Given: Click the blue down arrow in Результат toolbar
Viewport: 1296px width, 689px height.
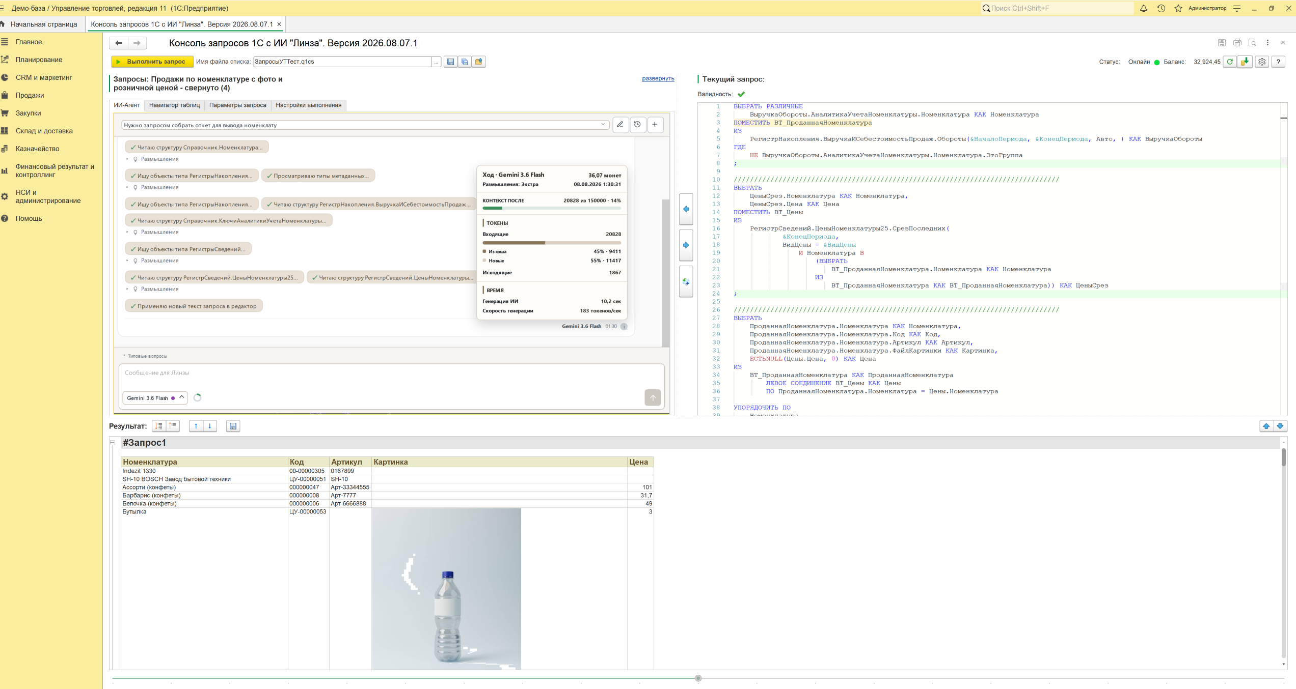Looking at the screenshot, I should [x=210, y=426].
